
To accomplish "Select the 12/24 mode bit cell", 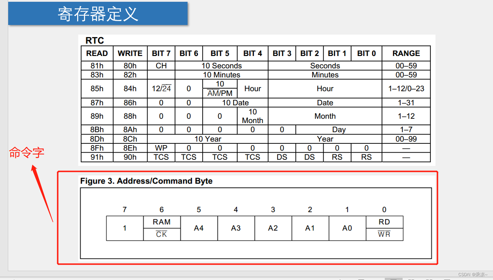I will (x=161, y=88).
